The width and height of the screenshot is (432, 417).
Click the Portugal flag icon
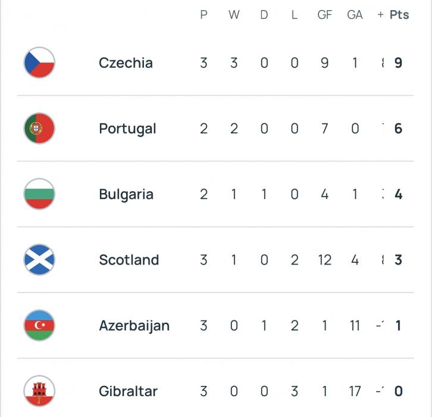point(39,128)
